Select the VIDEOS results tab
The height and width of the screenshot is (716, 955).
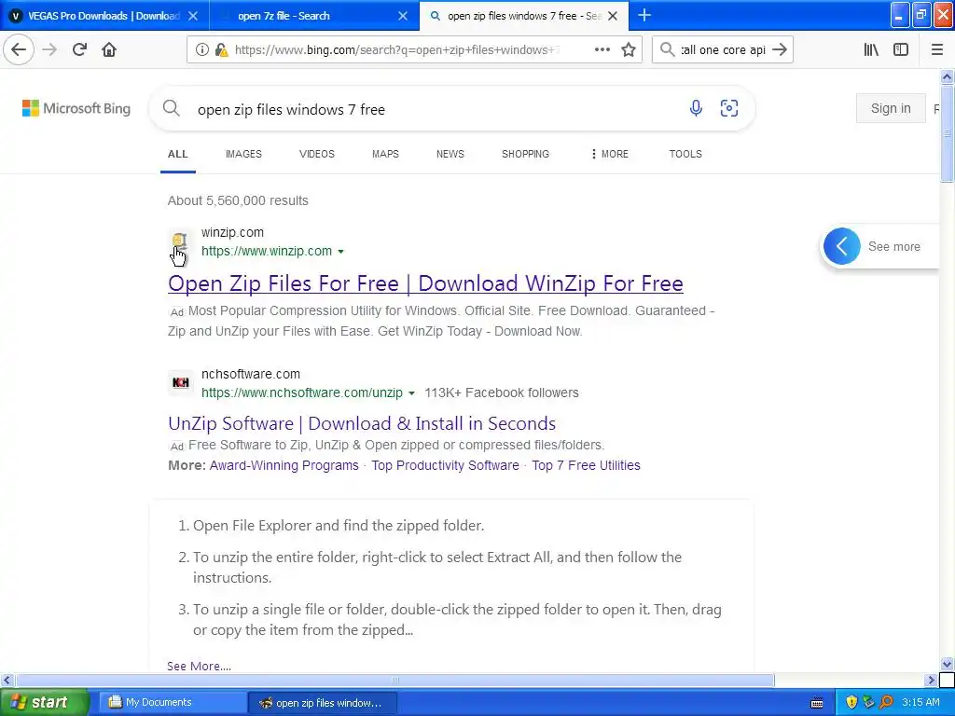pos(317,154)
